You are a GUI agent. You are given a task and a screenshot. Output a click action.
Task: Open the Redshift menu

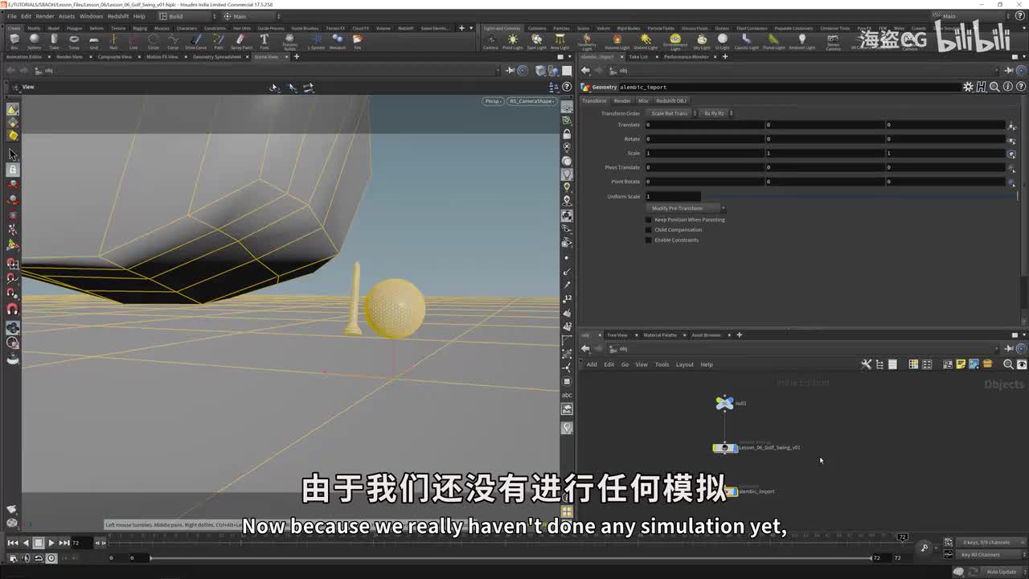[118, 16]
